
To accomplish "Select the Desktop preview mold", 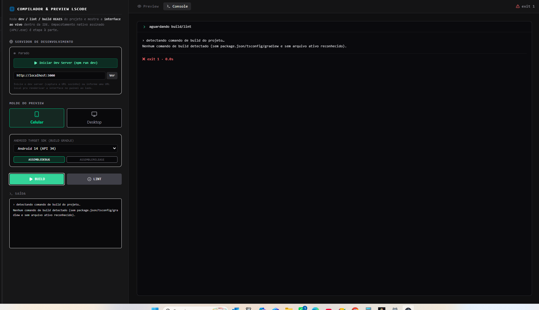I will coord(94,118).
